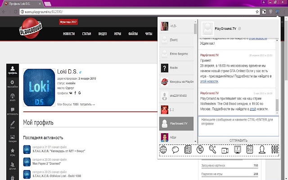Open the Facebook profile link icon

coord(75,93)
